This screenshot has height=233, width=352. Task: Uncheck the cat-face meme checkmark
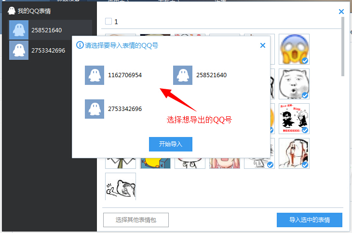tap(305, 95)
